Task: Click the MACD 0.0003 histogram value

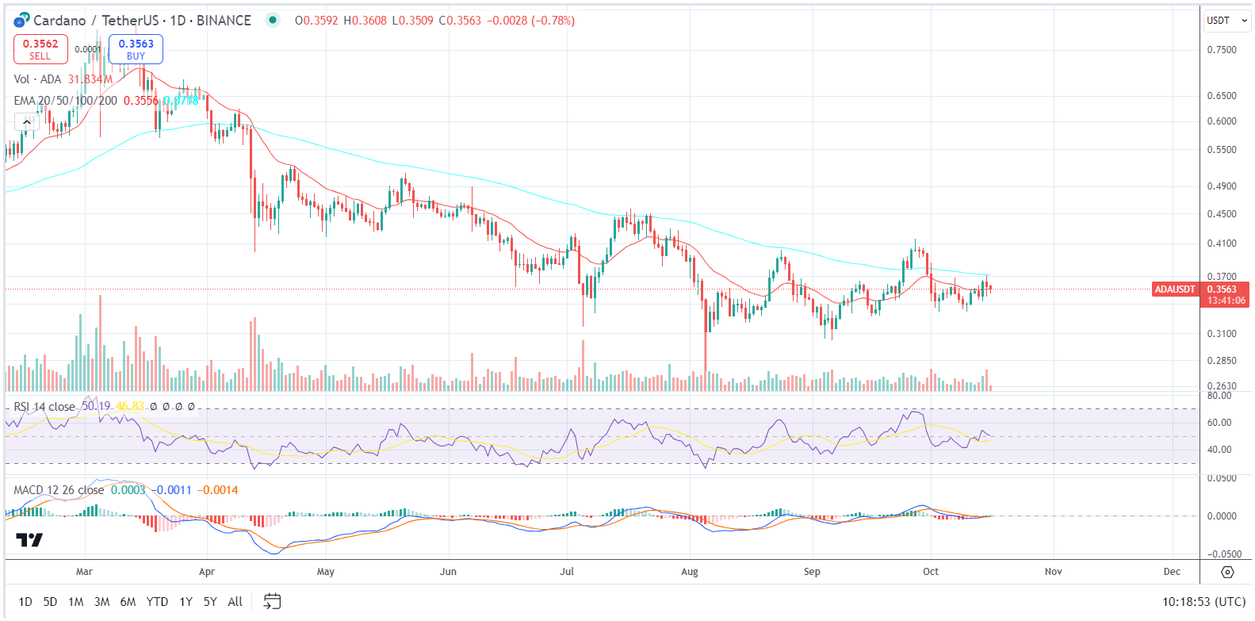Action: coord(128,490)
